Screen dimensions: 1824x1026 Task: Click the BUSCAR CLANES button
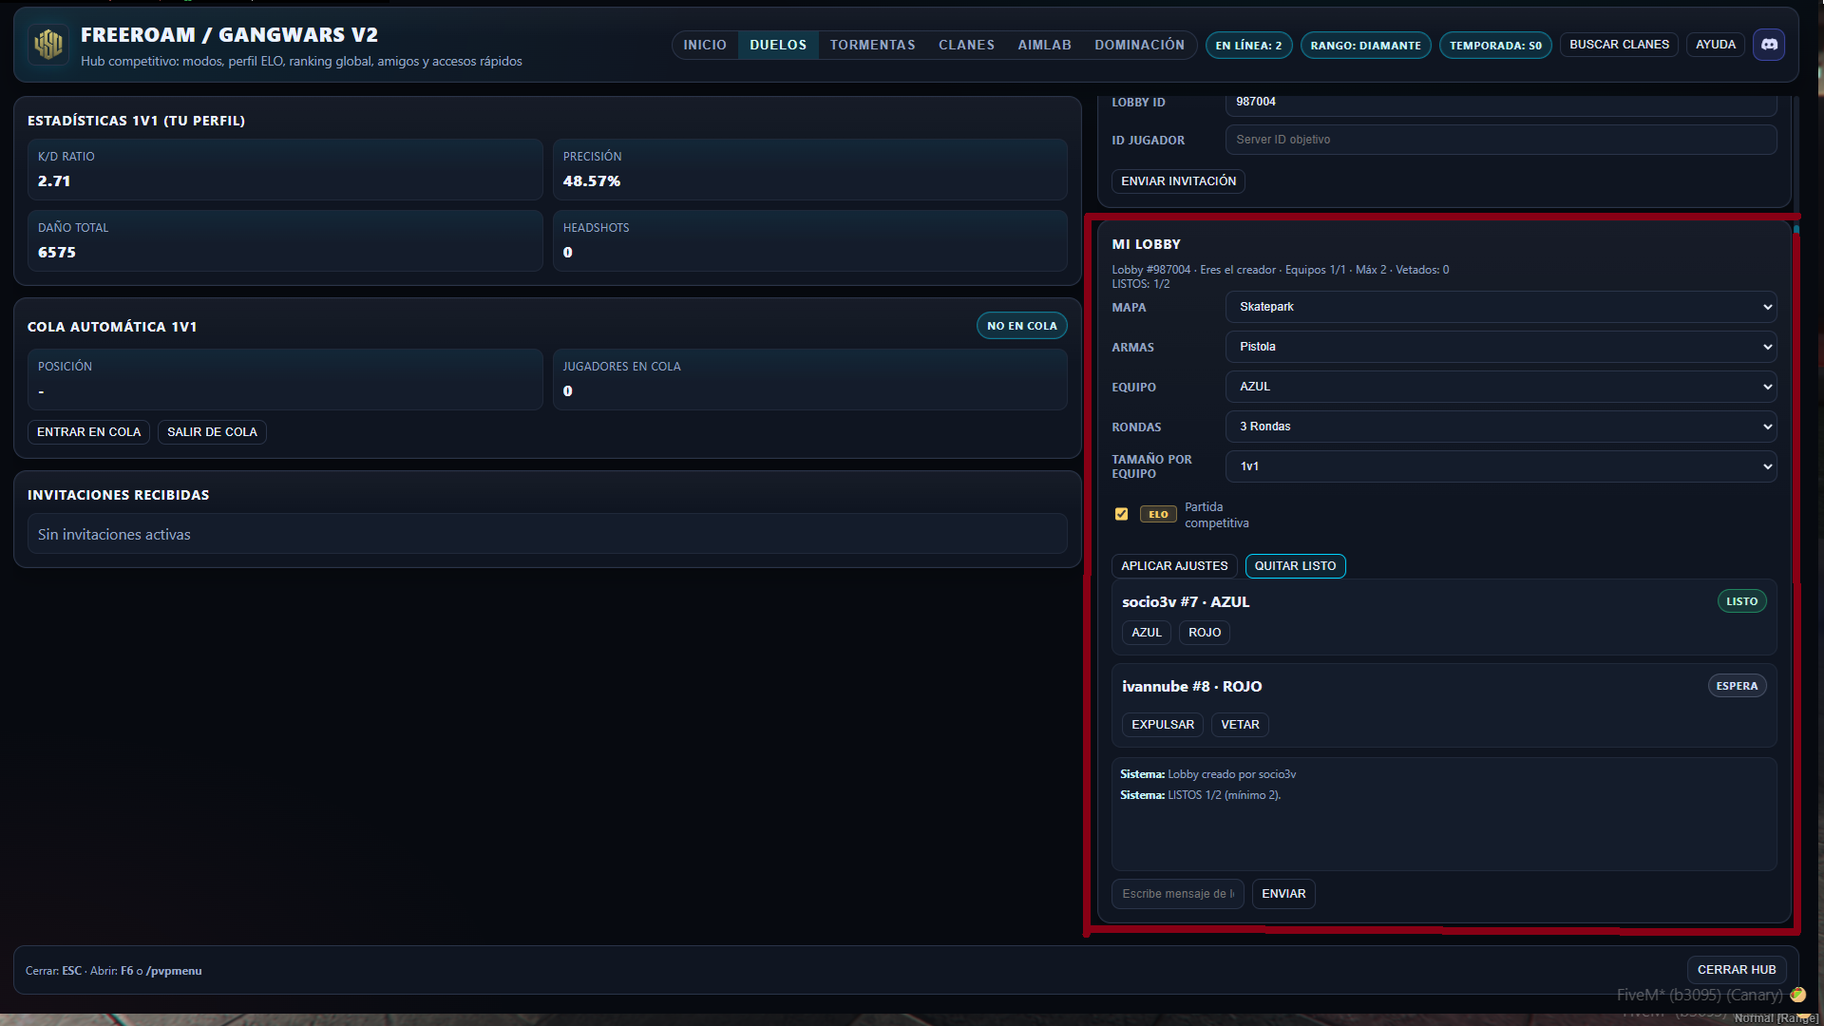click(1619, 45)
